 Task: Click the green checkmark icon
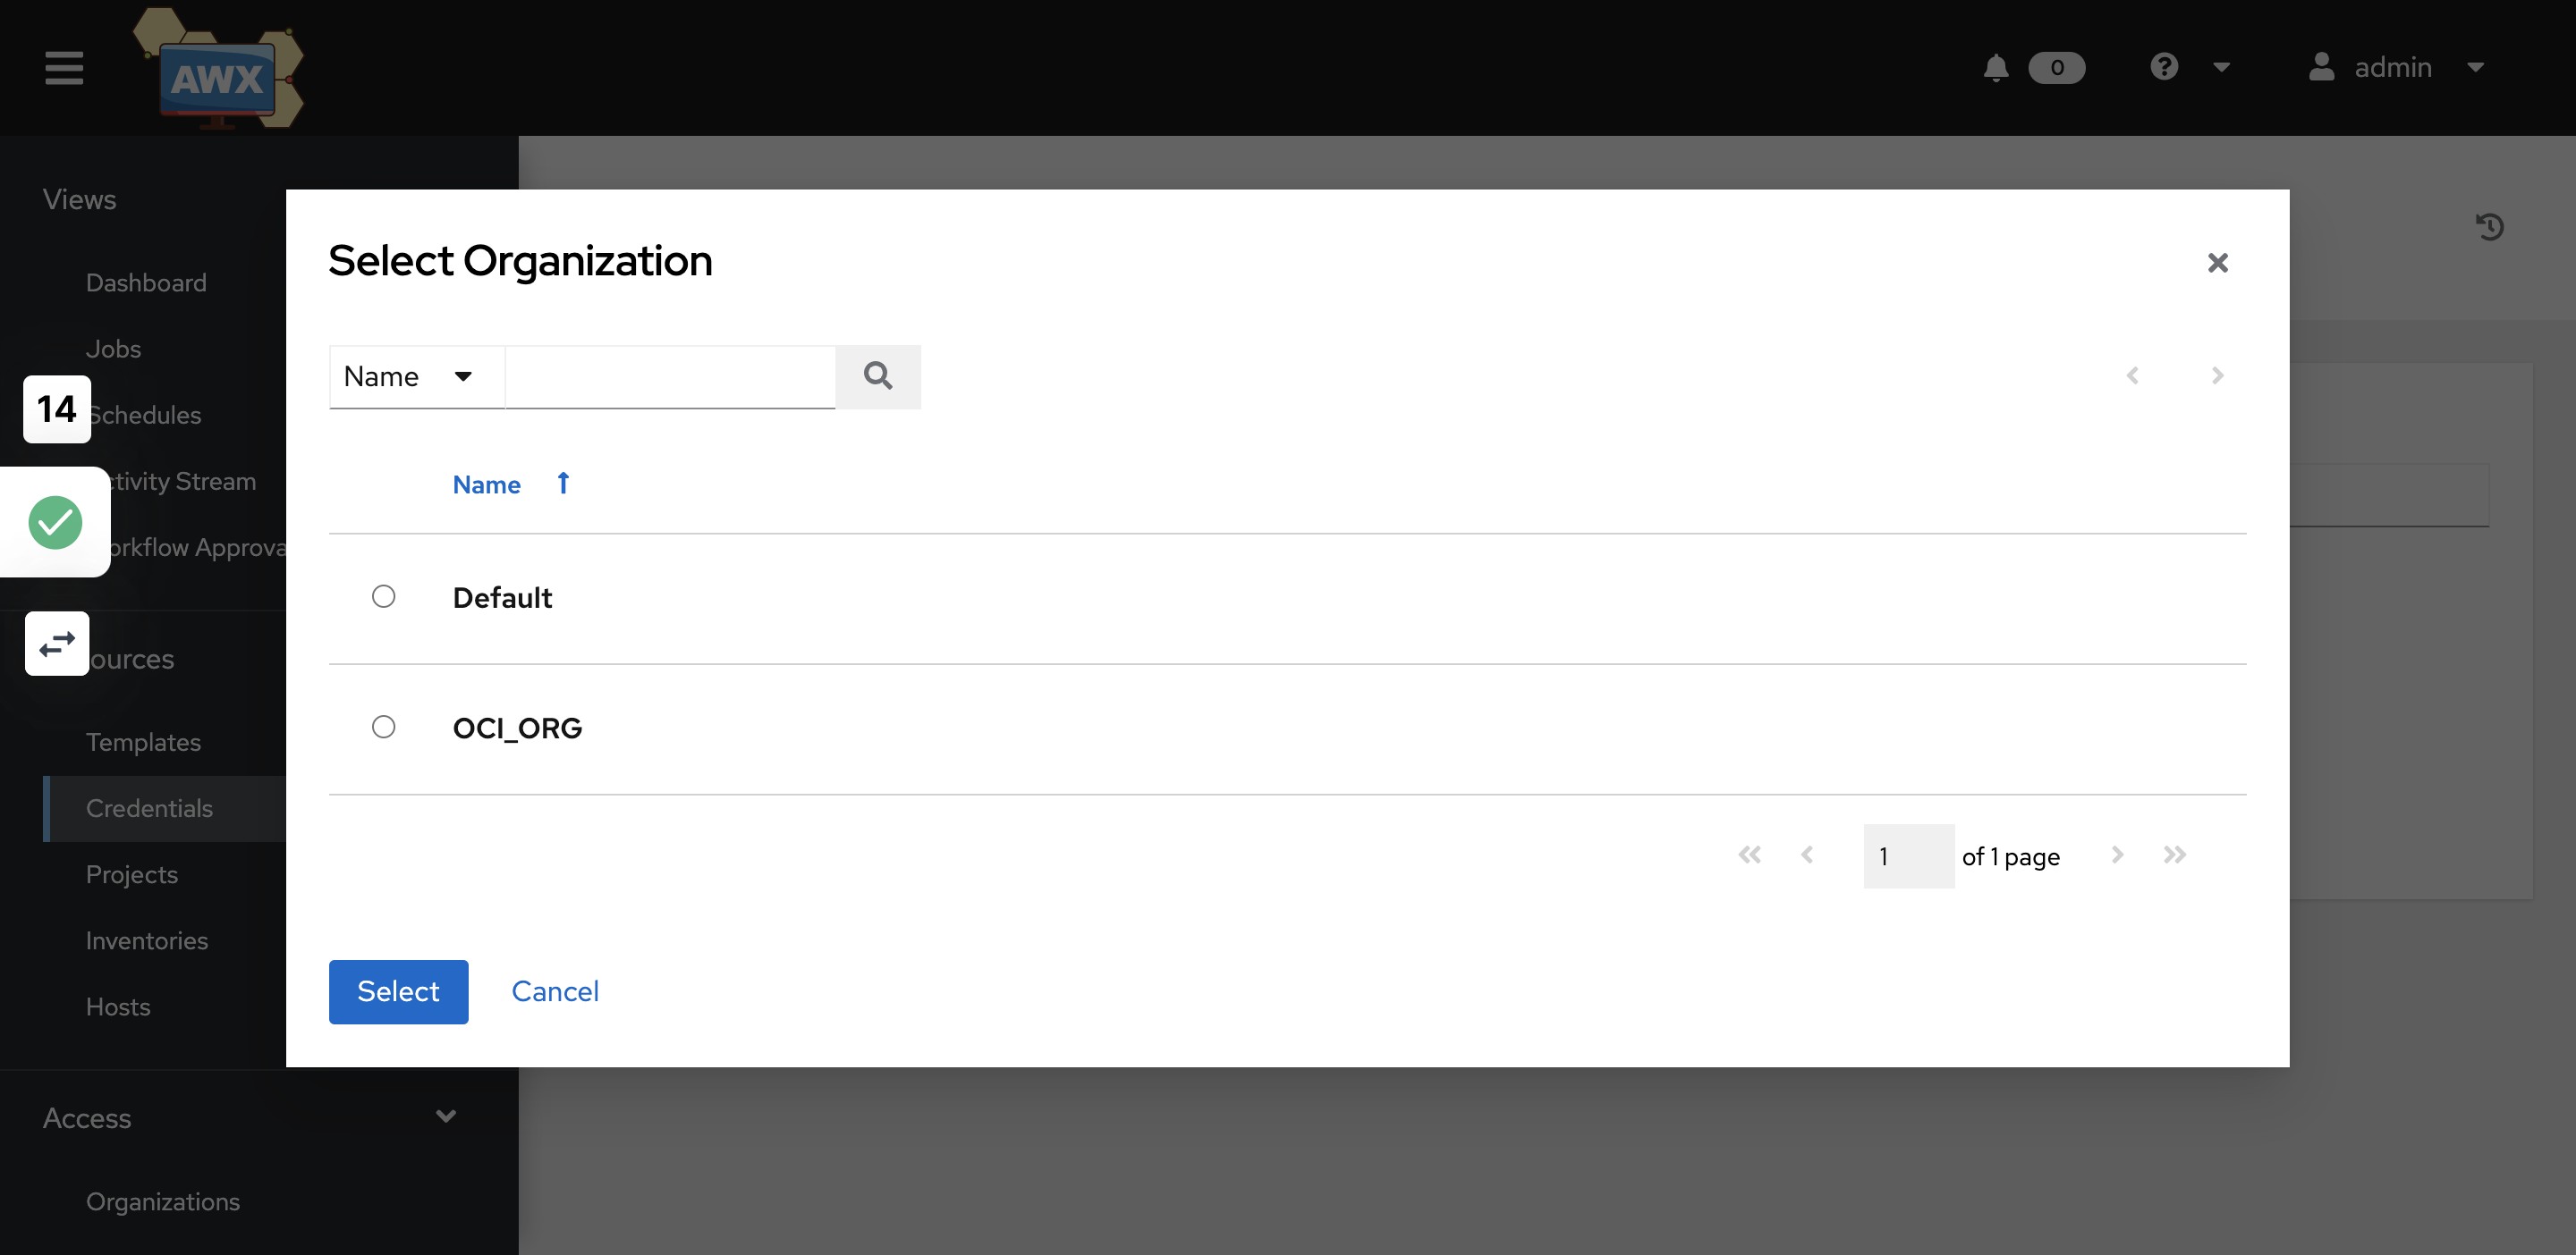pyautogui.click(x=55, y=523)
